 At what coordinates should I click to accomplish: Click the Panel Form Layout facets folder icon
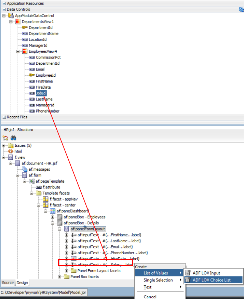pos(73,271)
